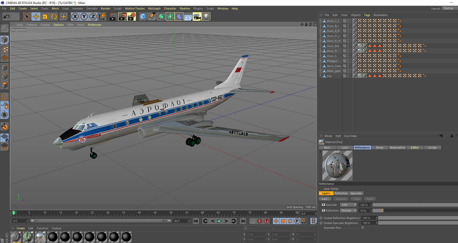Screen dimensions: 458x243
Task: Select the Live Selection tool
Action: click(x=27, y=17)
